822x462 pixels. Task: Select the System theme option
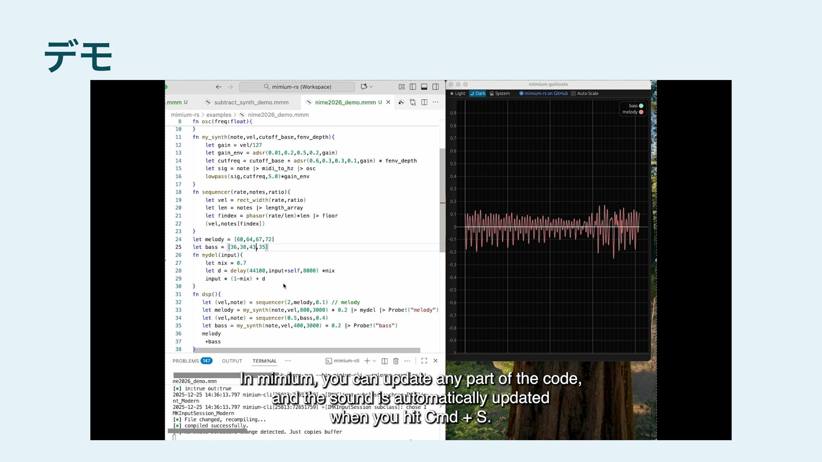pyautogui.click(x=500, y=93)
